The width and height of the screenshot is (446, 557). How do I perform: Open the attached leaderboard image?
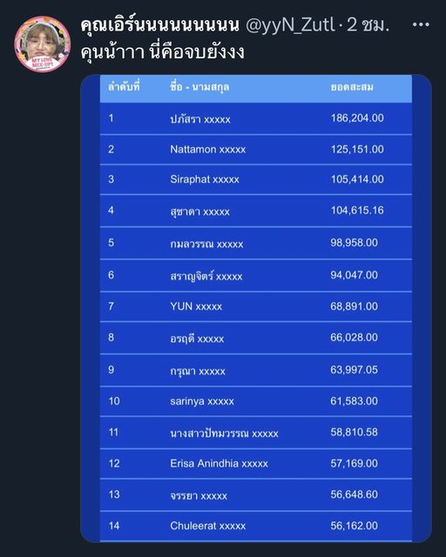pyautogui.click(x=256, y=308)
